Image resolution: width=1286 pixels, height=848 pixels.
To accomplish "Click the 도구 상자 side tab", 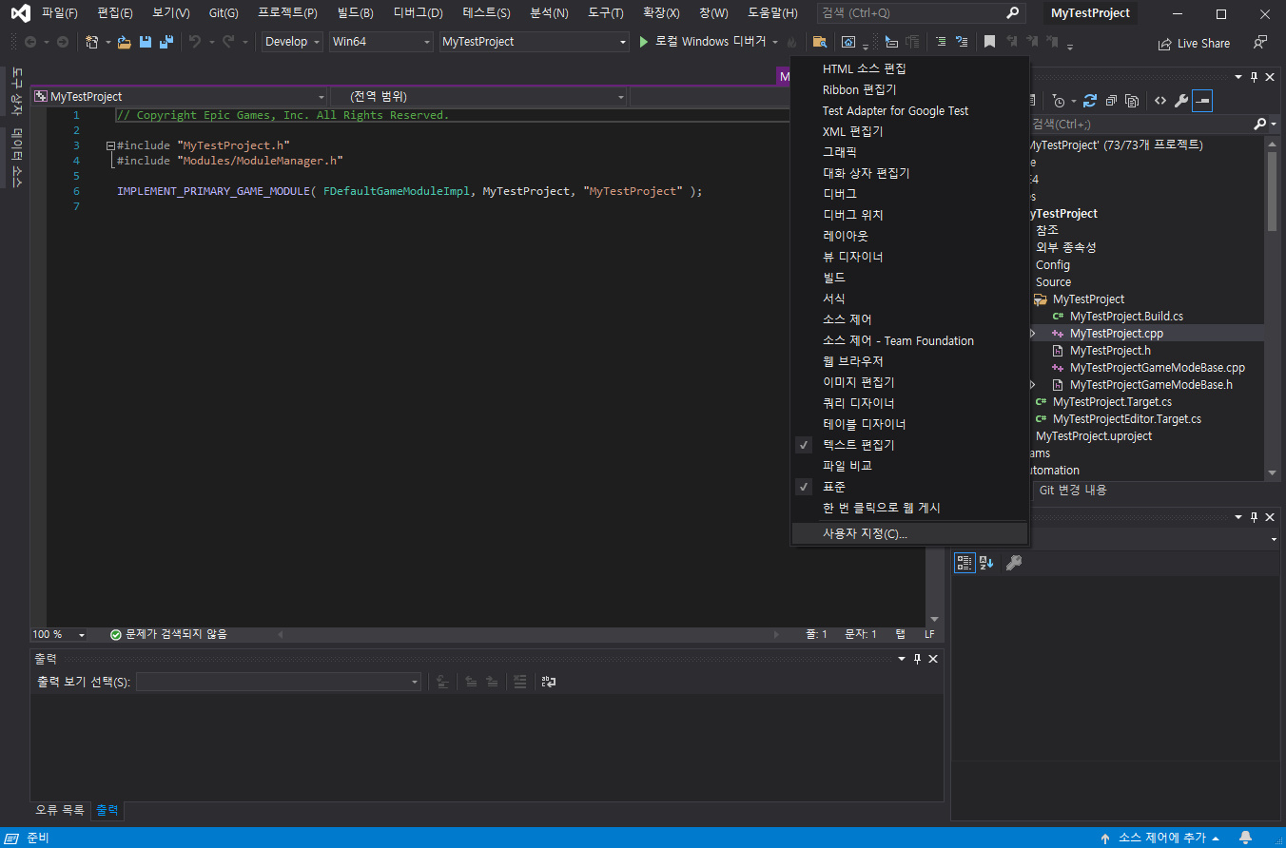I will [x=15, y=92].
